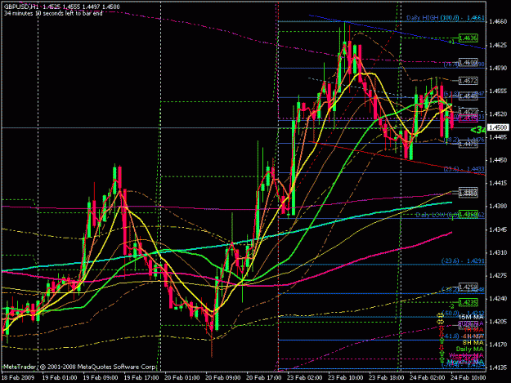
Task: Select the 1.4572 price tag
Action: tap(468, 80)
